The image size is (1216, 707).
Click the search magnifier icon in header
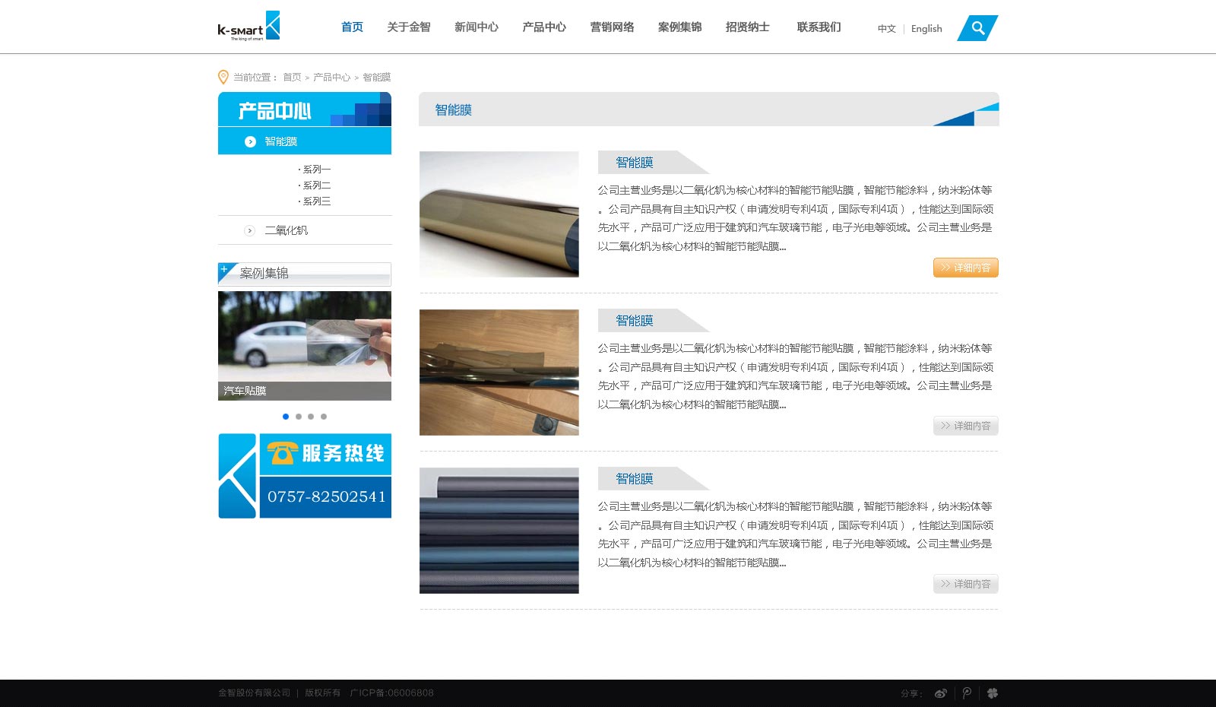pyautogui.click(x=978, y=28)
